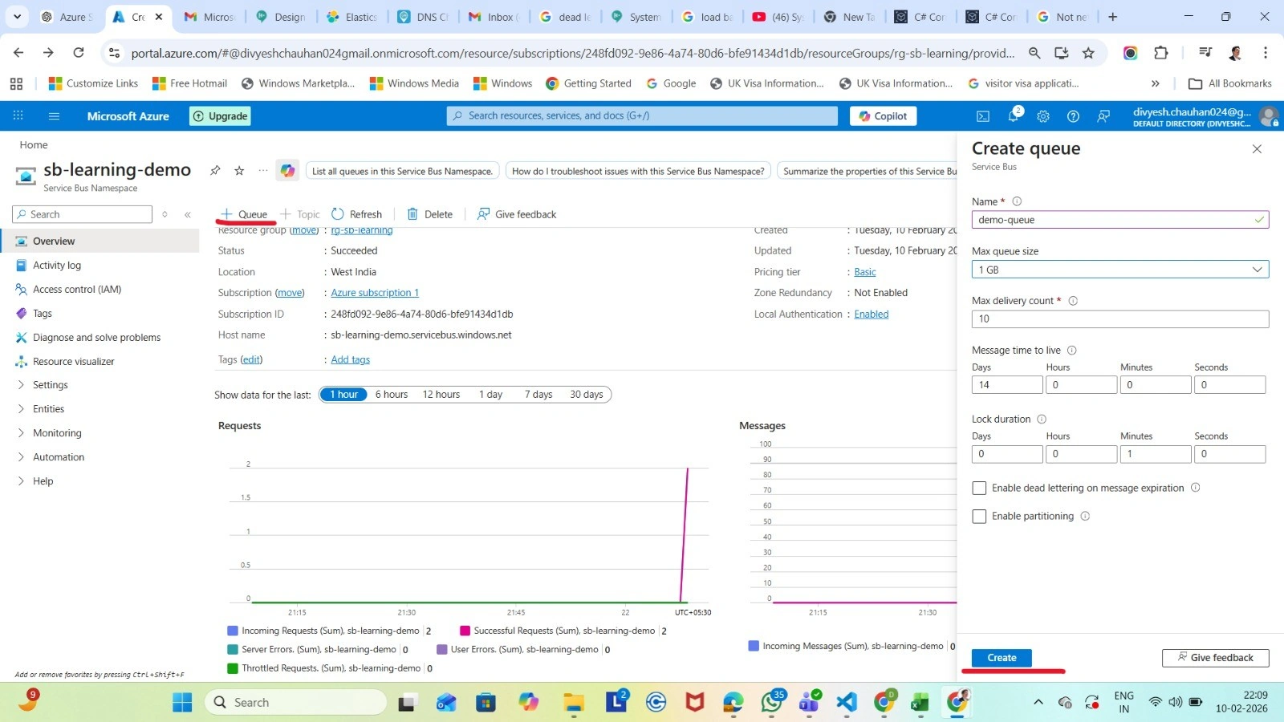Screen dimensions: 1284x722
Task: Open the Azure portal app launcher grid
Action: [18, 116]
